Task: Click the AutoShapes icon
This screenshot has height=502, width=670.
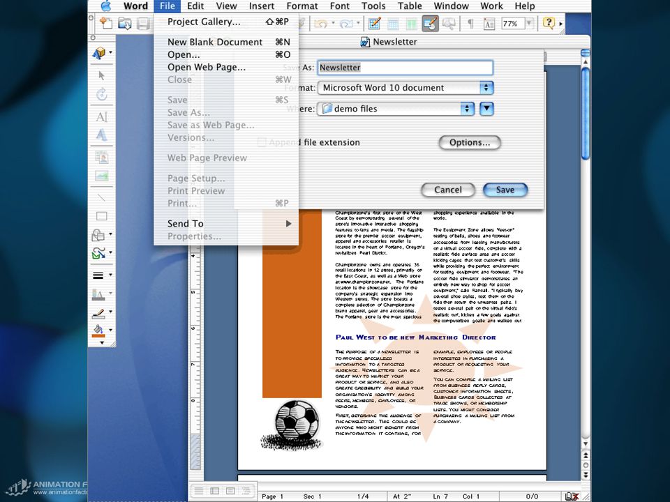Action: click(x=98, y=234)
